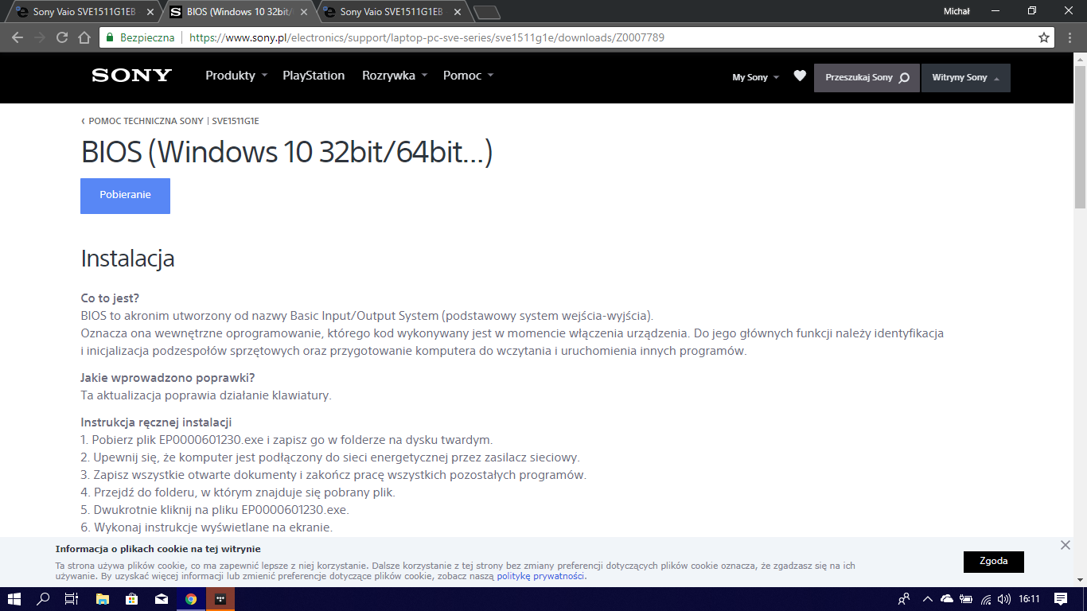1087x611 pixels.
Task: Launch File Explorer from the taskbar
Action: point(103,599)
